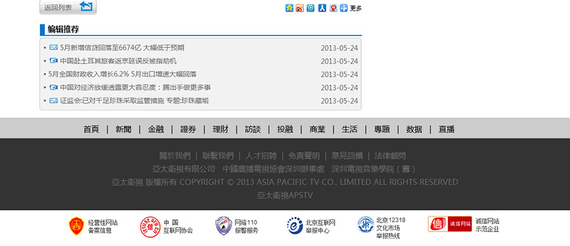Click video icon beside 中国对经济放缓 headline

[53, 87]
